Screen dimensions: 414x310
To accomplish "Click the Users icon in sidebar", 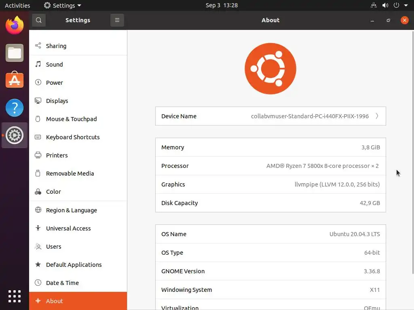I will (x=38, y=247).
